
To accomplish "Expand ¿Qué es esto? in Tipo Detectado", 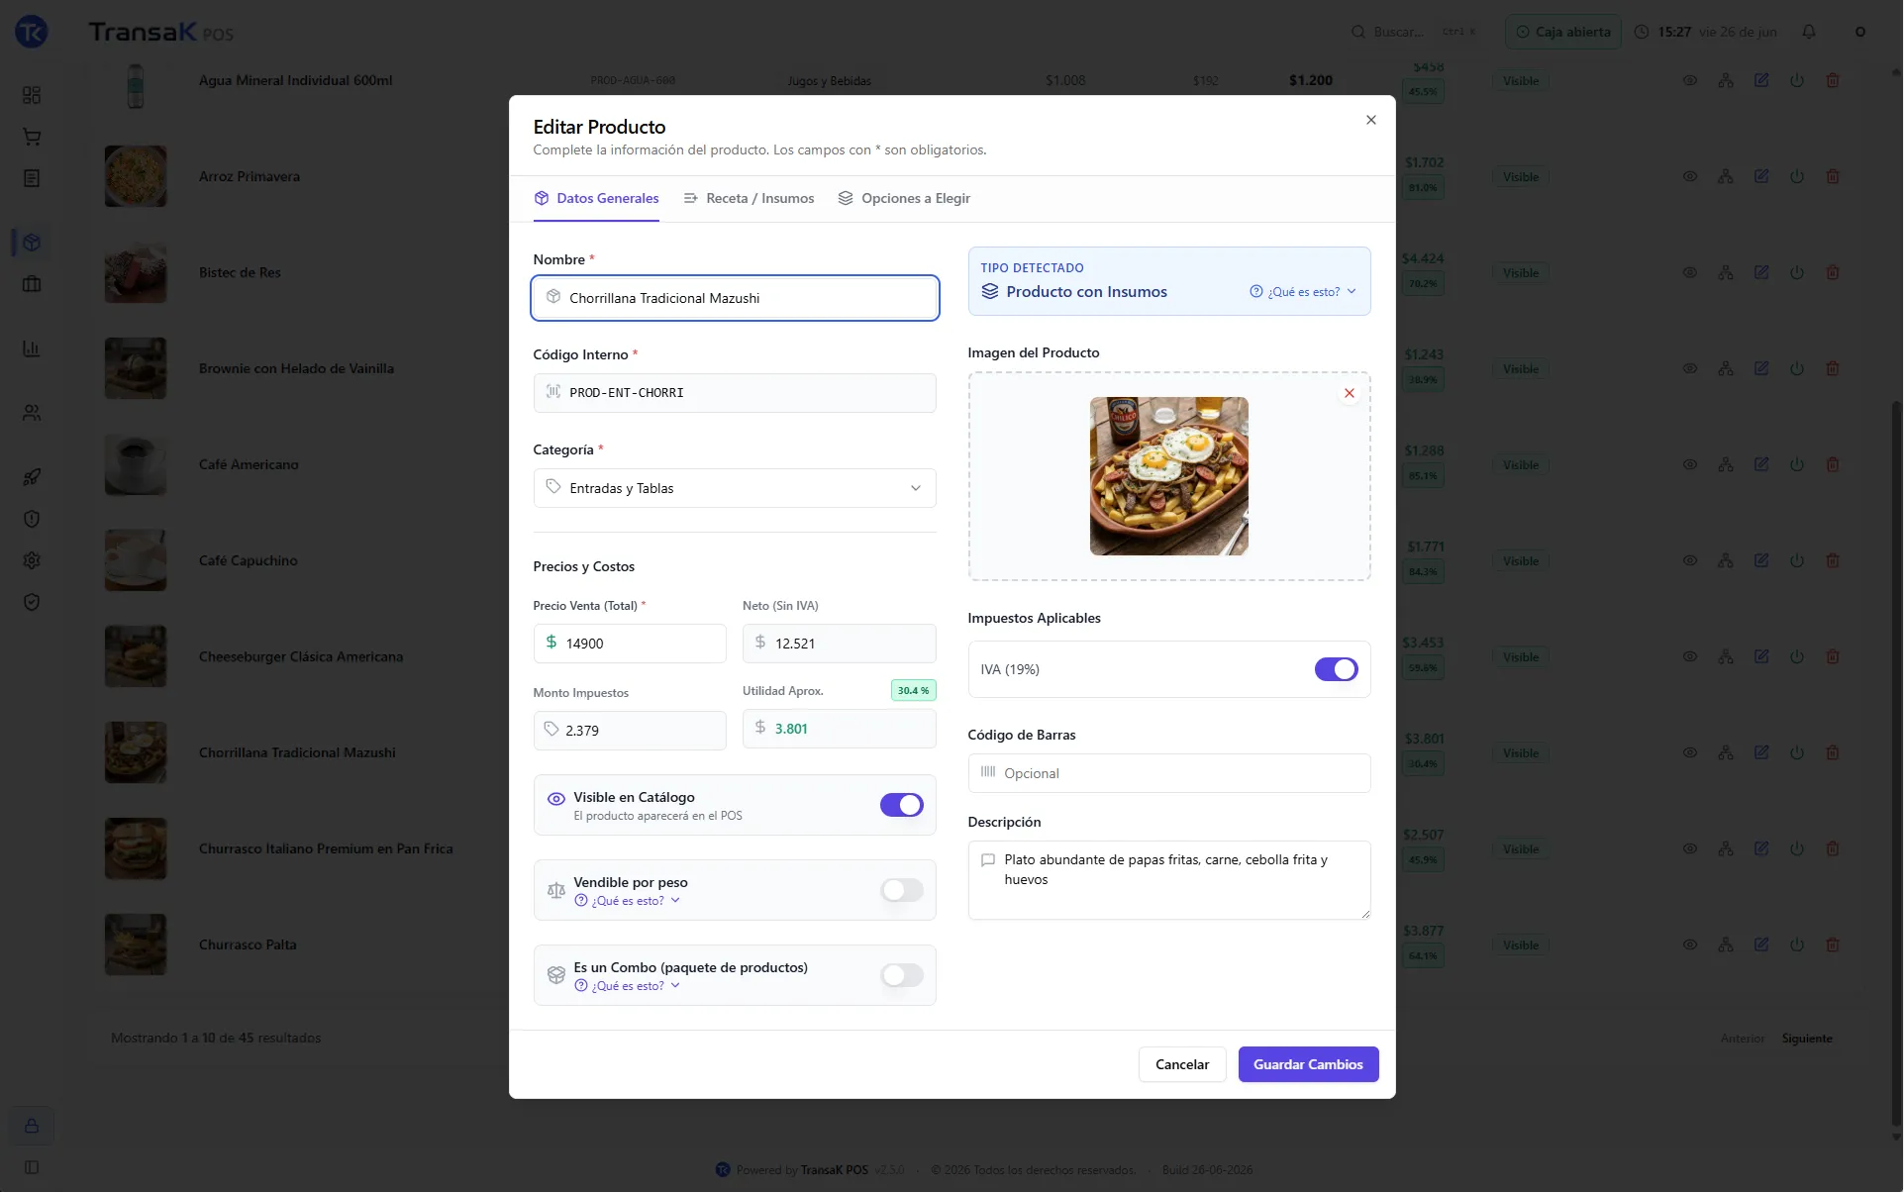I will 1303,292.
